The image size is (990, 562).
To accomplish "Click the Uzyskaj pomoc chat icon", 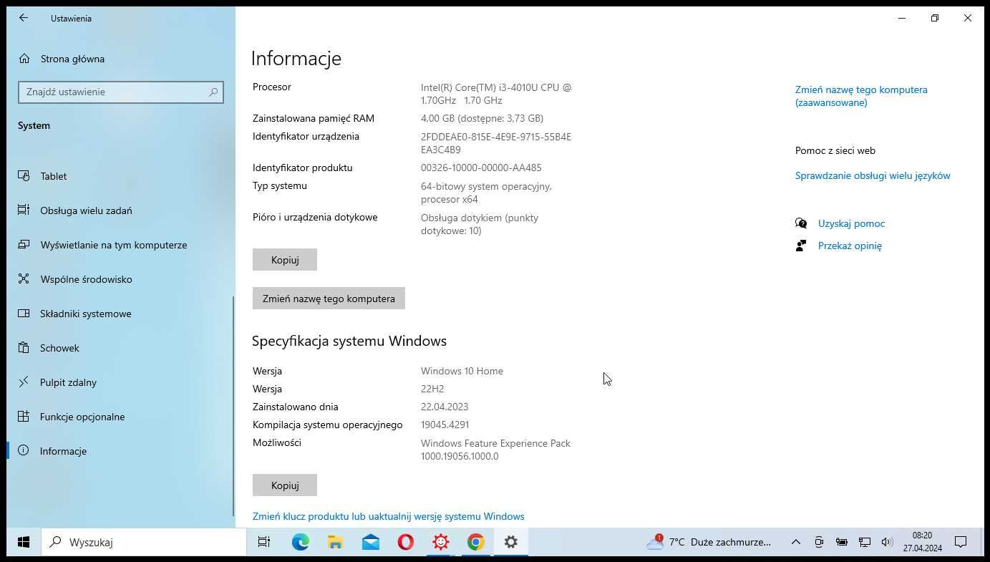I will tap(801, 223).
